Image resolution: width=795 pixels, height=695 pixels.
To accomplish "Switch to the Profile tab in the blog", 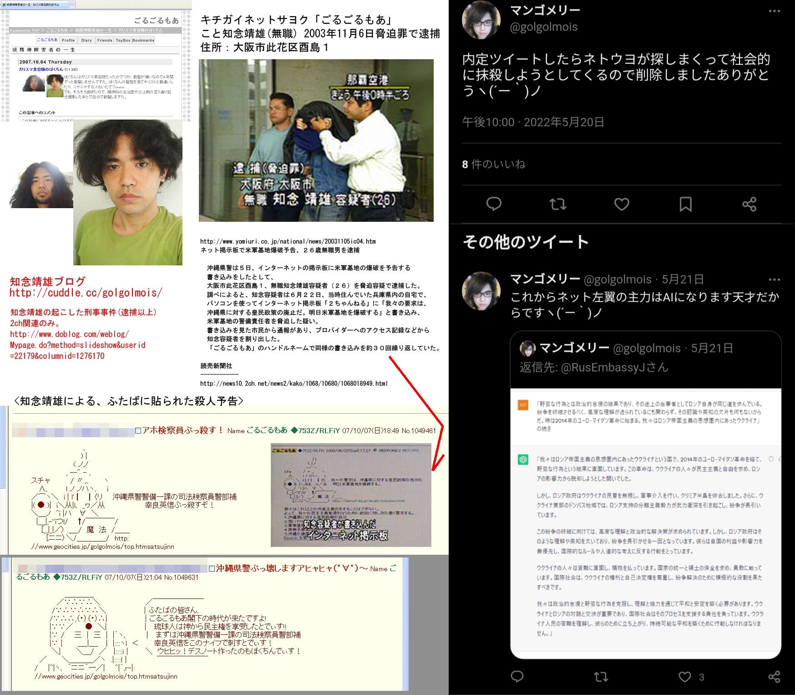I will tap(68, 40).
